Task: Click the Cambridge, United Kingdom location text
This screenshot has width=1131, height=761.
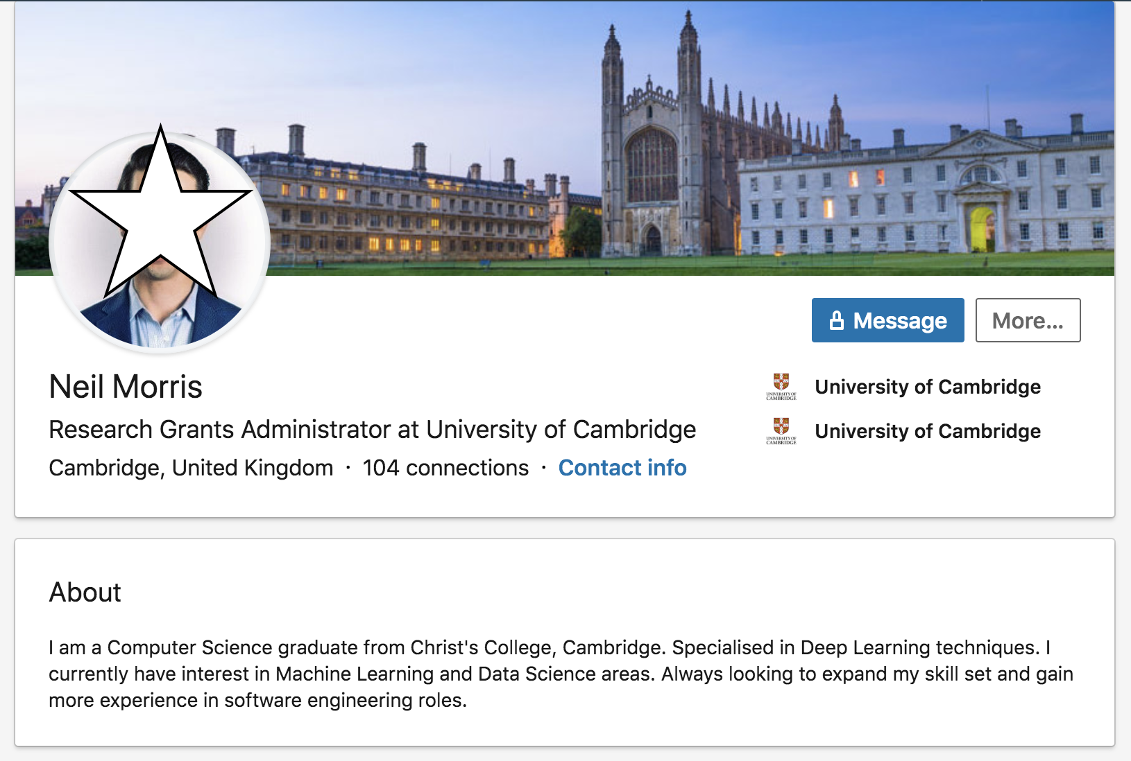Action: coord(191,468)
